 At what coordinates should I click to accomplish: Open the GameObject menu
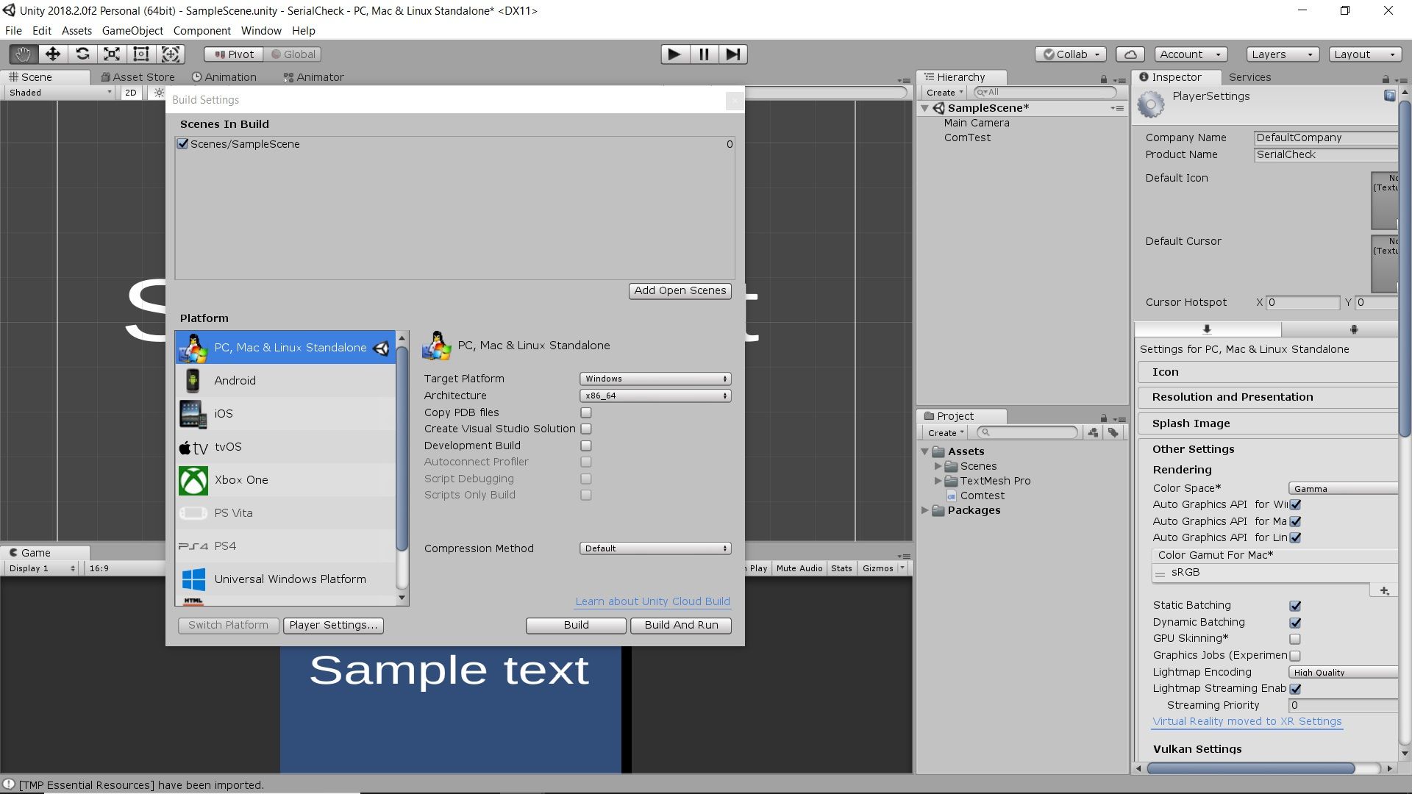[x=132, y=30]
